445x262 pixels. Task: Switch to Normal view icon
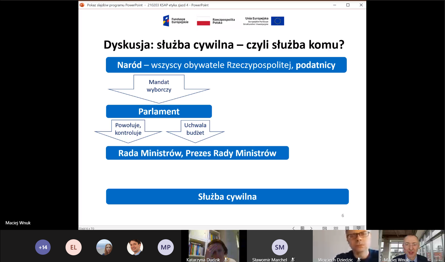(324, 228)
